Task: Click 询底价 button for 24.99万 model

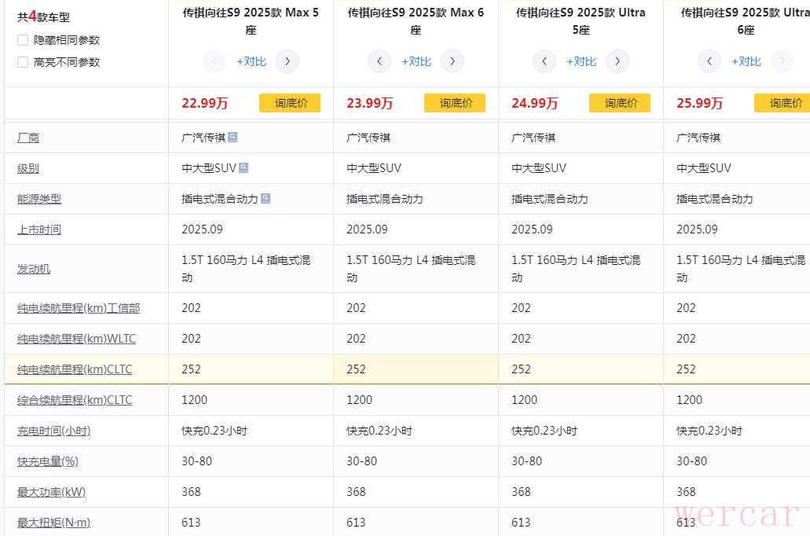Action: (620, 103)
